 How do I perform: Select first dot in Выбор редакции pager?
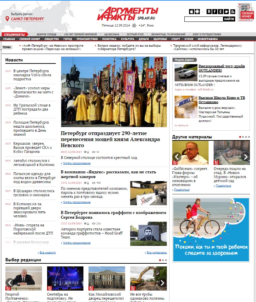(160, 260)
